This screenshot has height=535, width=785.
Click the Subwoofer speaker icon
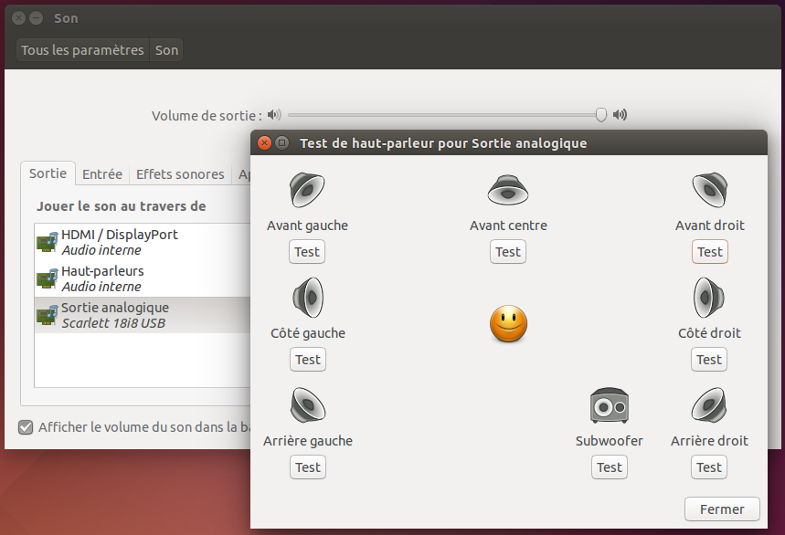pos(610,405)
